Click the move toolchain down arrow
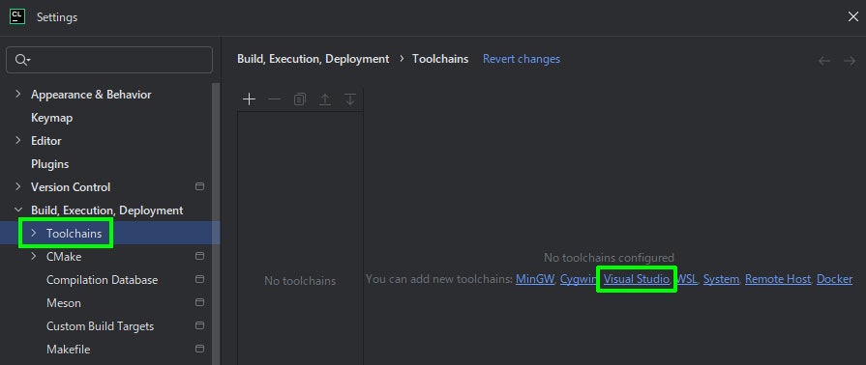866x365 pixels. click(350, 99)
